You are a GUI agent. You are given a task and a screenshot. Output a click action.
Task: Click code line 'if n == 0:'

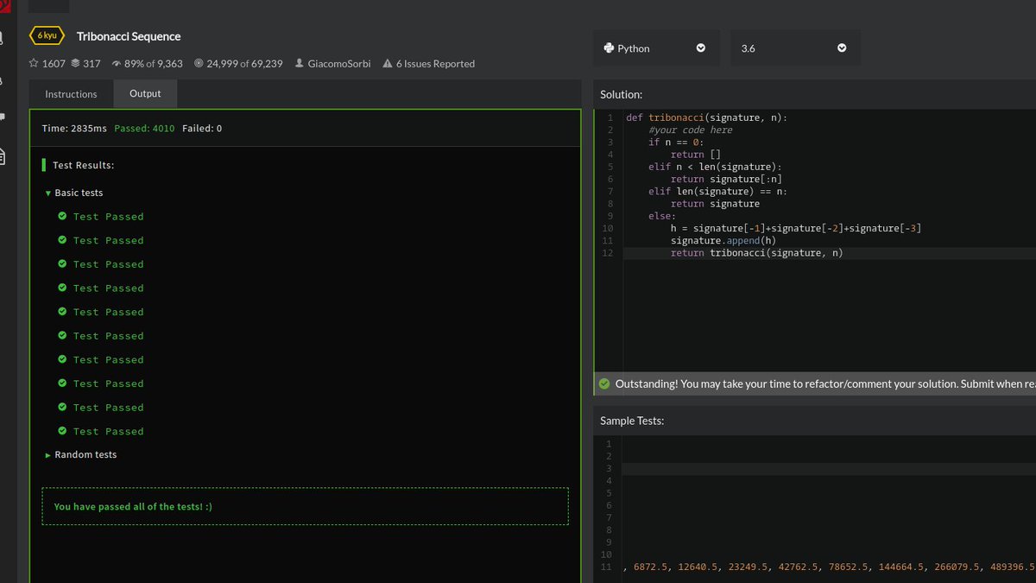(676, 143)
